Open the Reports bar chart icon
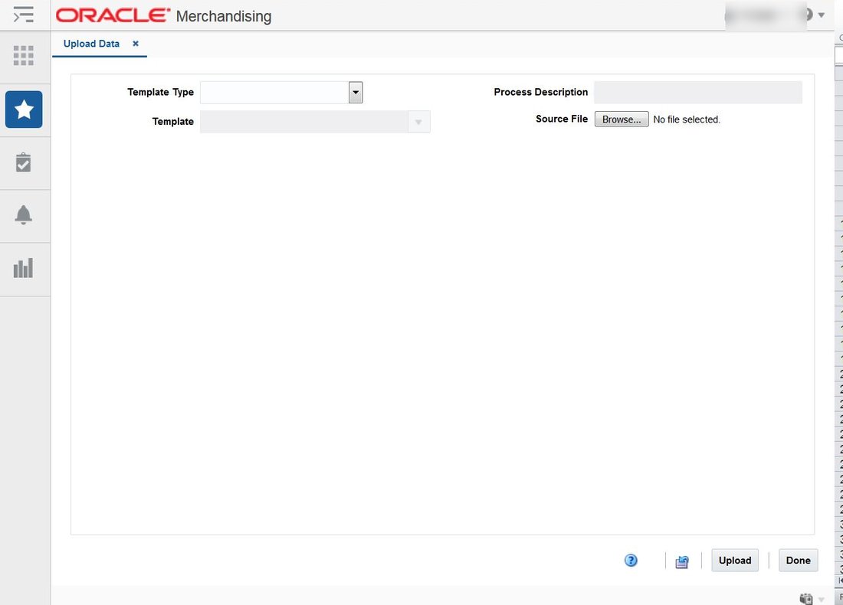The image size is (843, 605). pyautogui.click(x=24, y=267)
